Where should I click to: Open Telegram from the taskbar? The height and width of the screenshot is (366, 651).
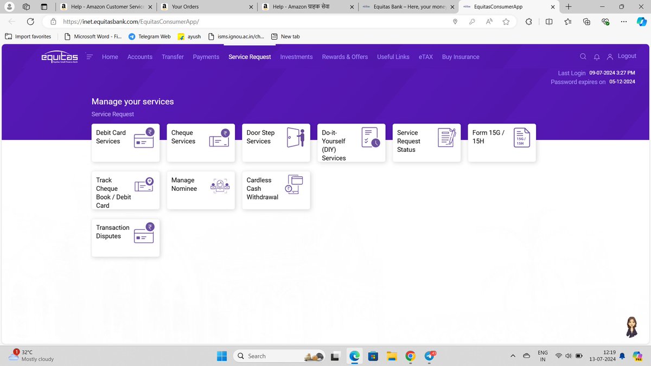click(429, 356)
